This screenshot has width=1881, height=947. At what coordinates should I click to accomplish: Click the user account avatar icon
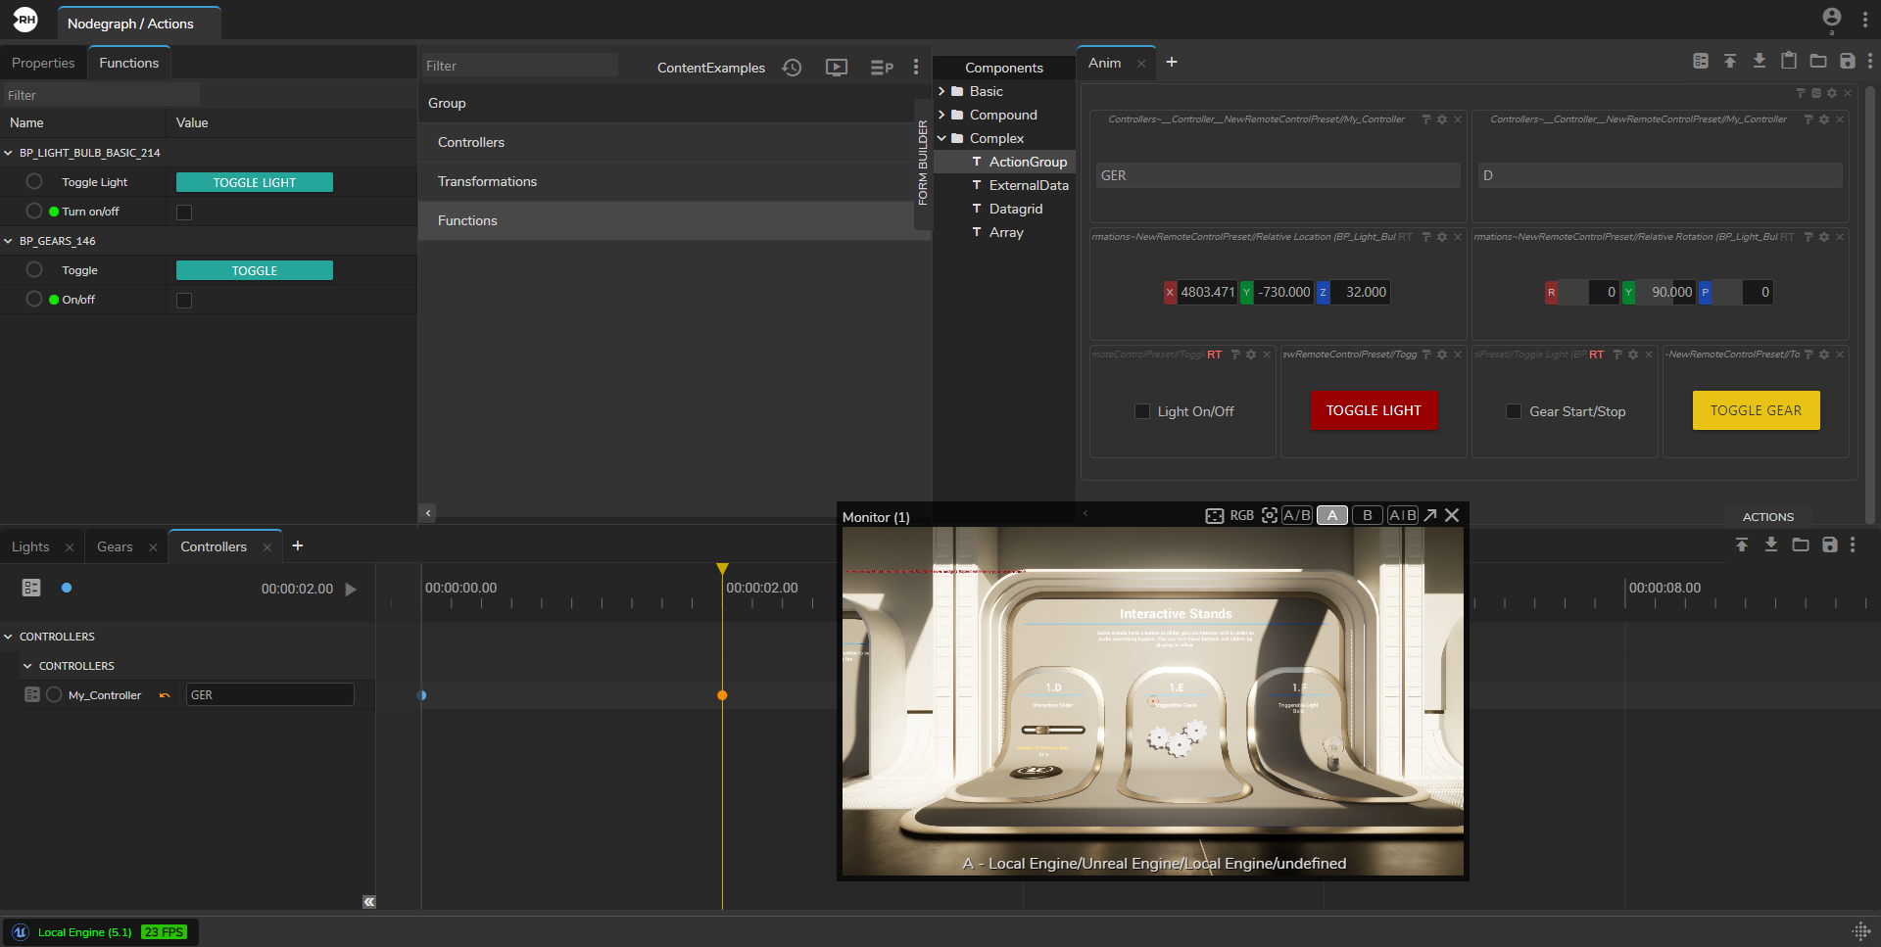pos(1831,18)
